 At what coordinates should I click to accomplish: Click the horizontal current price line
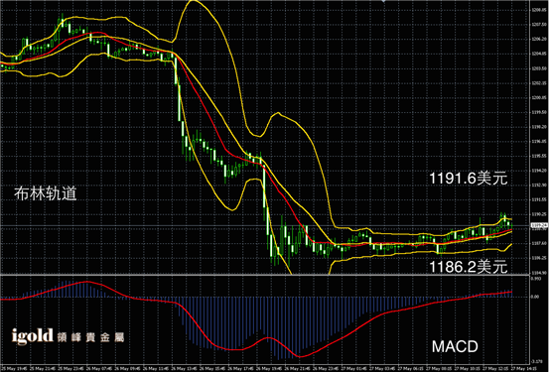[265, 226]
